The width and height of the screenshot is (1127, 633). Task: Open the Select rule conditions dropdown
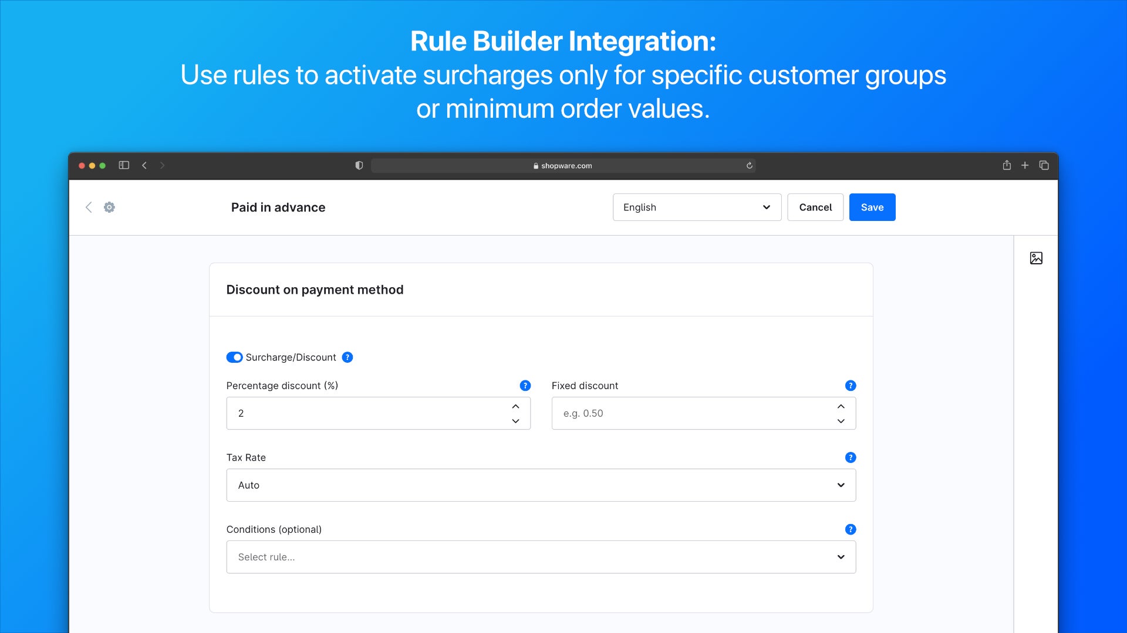coord(541,557)
